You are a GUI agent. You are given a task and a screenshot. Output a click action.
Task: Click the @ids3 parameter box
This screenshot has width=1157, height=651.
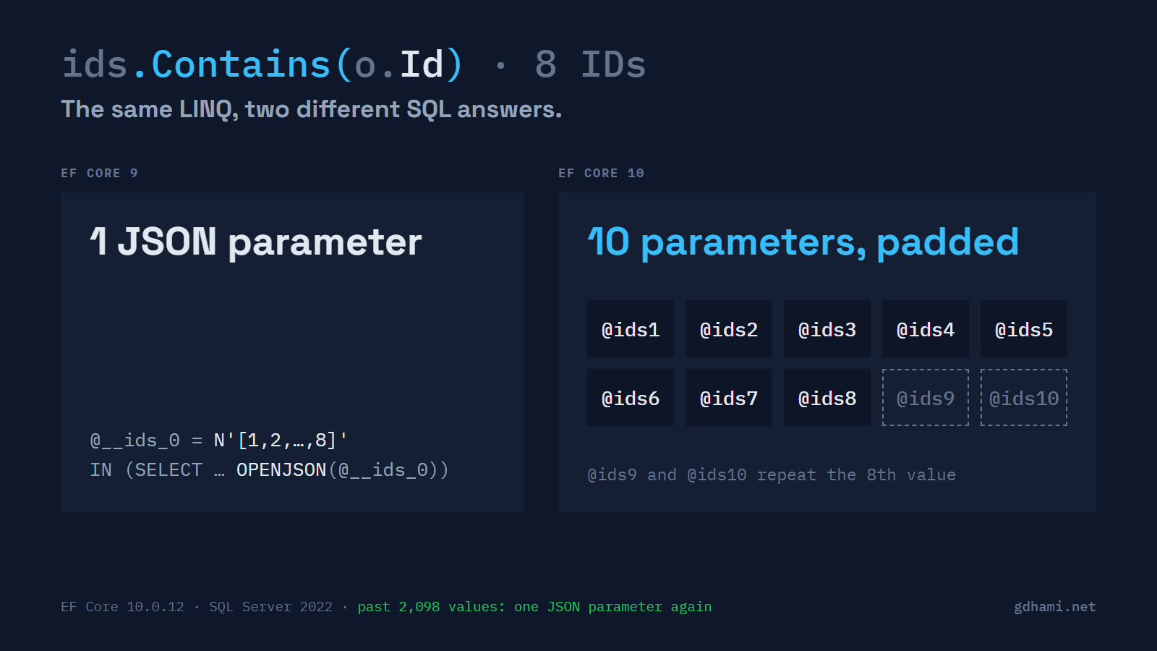pyautogui.click(x=827, y=329)
